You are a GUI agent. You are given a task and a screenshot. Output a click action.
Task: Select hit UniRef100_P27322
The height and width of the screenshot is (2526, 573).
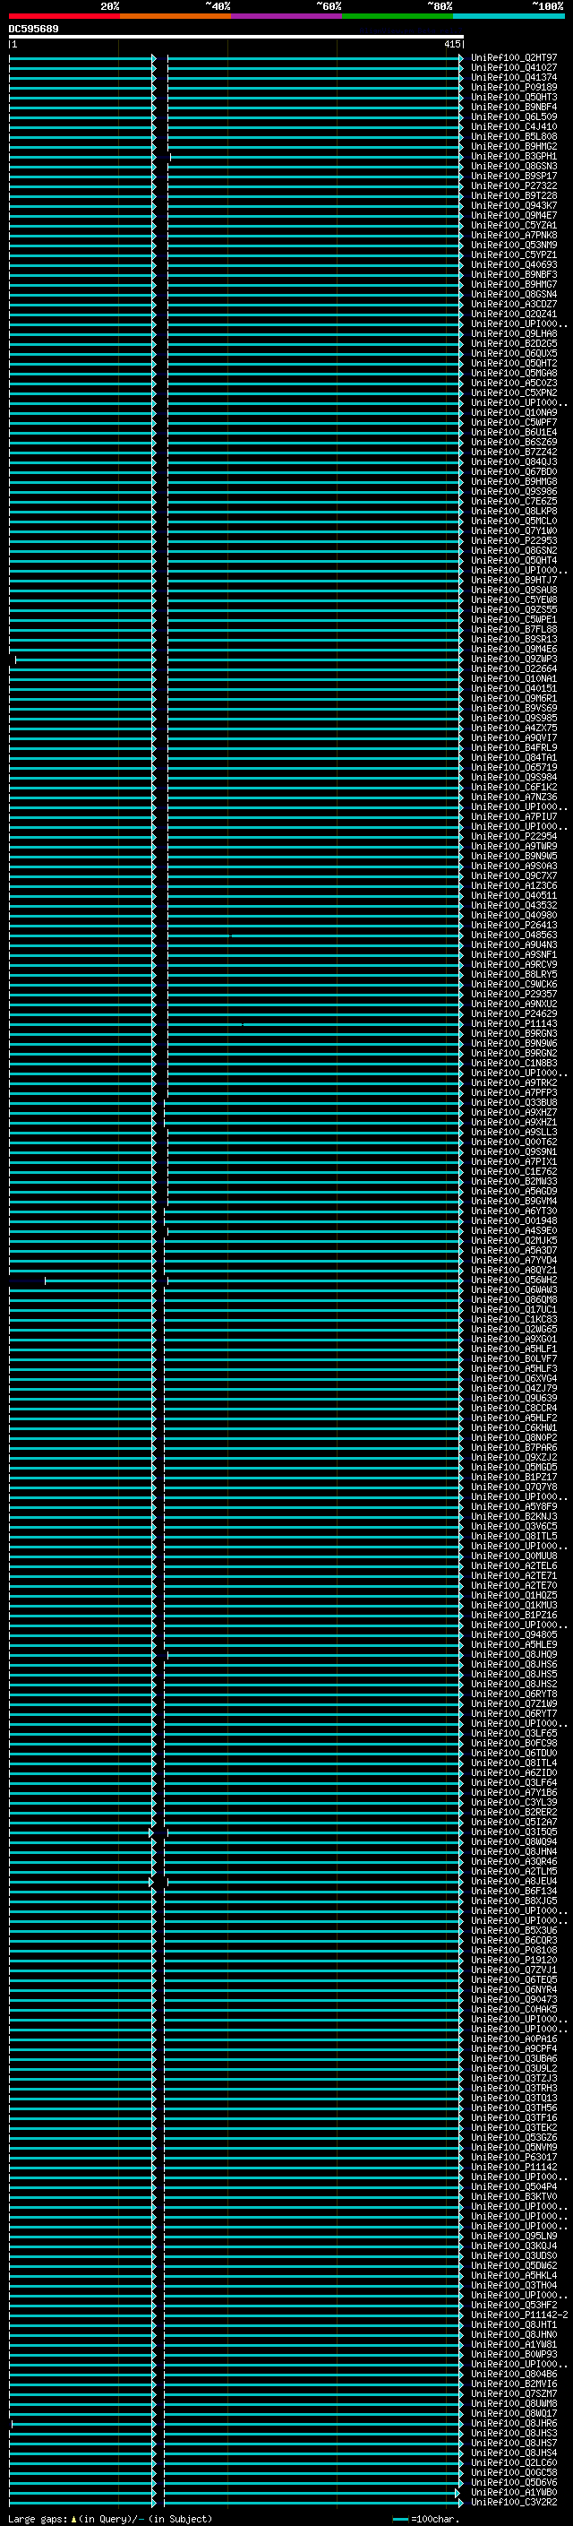point(513,186)
